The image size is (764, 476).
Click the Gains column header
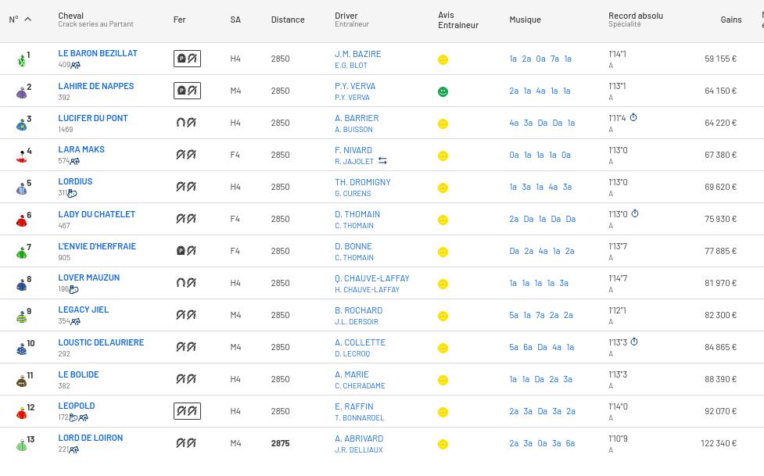coord(730,20)
